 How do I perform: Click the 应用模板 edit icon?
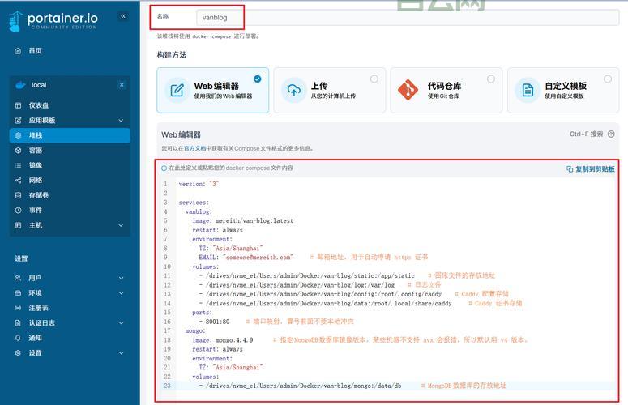18,121
